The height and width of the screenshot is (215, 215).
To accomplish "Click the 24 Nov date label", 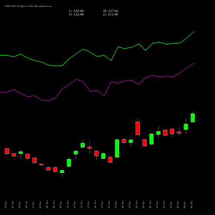I will tap(137, 205).
